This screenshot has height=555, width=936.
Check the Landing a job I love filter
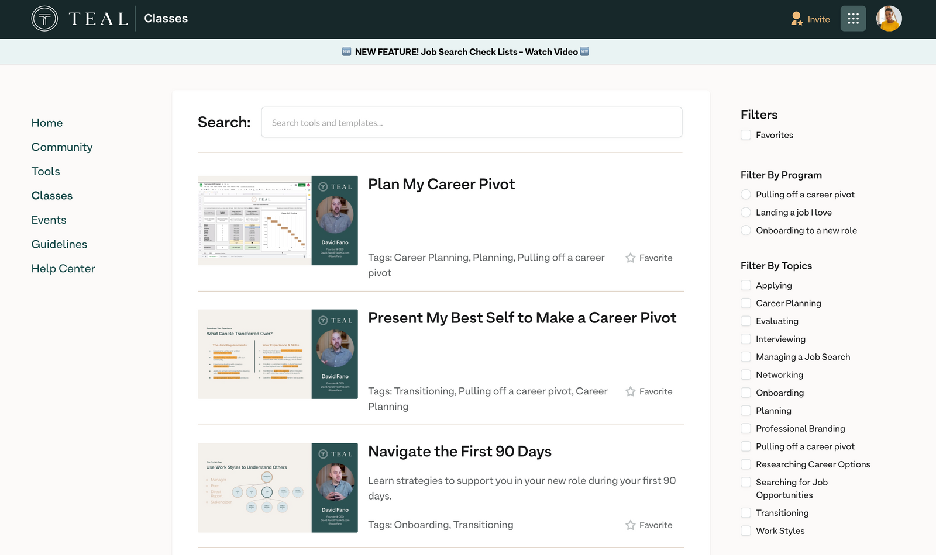(746, 212)
